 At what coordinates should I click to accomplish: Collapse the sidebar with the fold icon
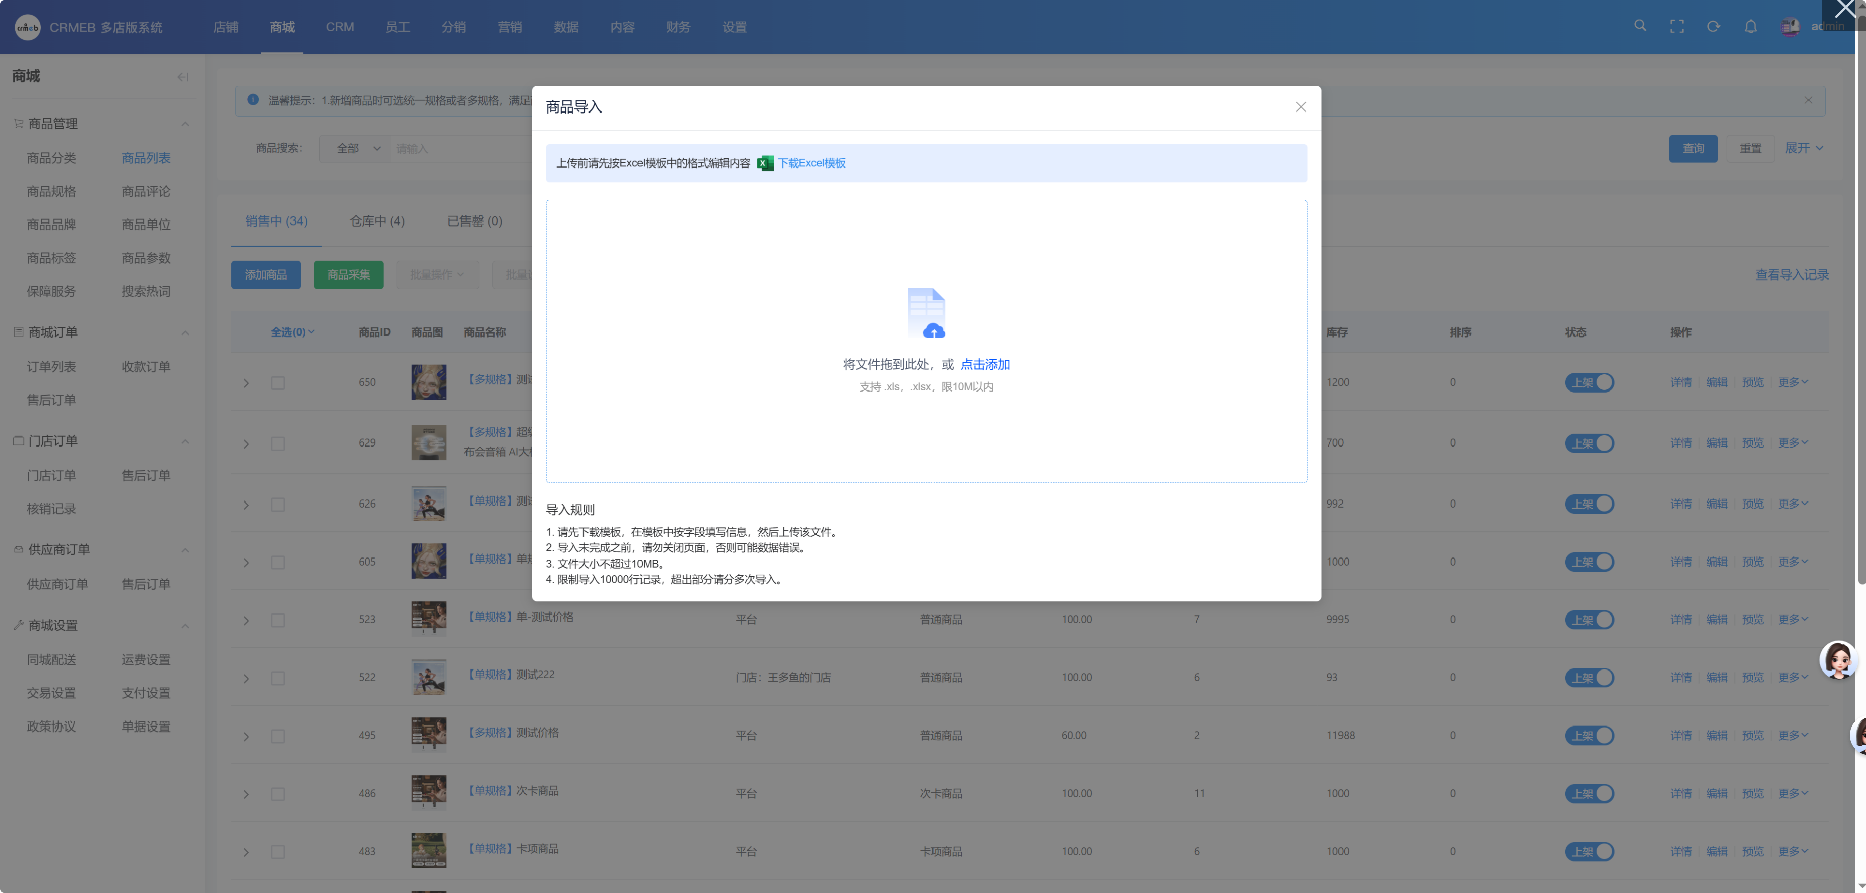183,77
